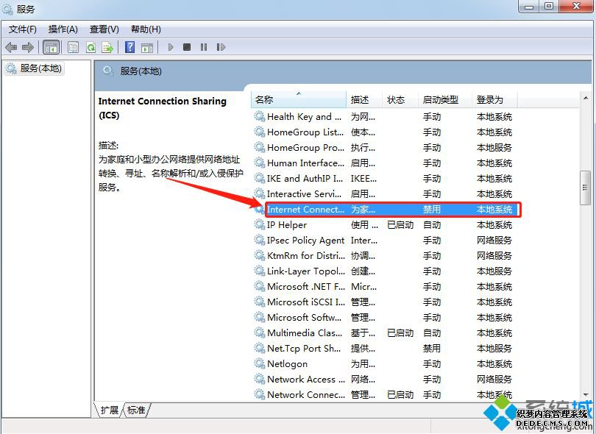
Task: Click the gear icon beside Multimedia Clas...
Action: pyautogui.click(x=260, y=333)
